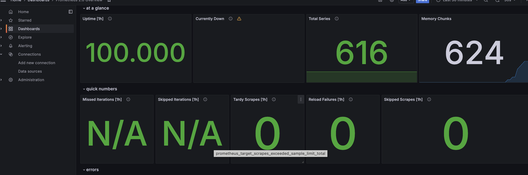
Task: Click the dock sidebar menu icon
Action: coord(71,12)
